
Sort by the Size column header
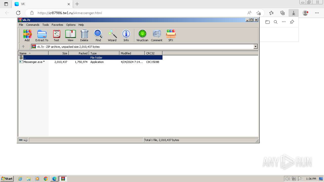pos(58,53)
